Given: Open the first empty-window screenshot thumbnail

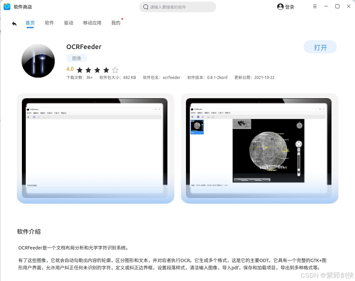Looking at the screenshot, I should coord(95,148).
